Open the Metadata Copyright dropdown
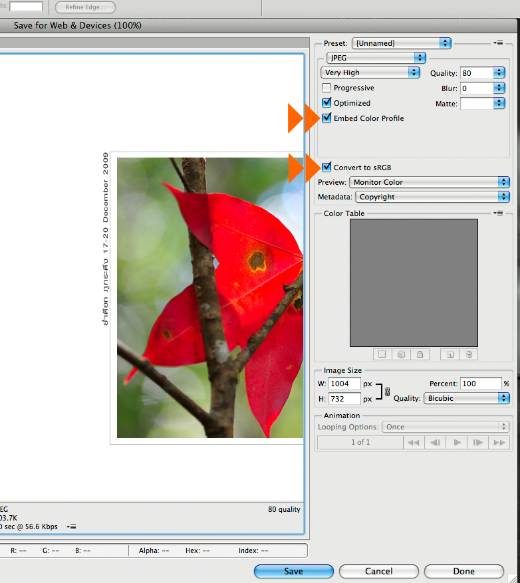The image size is (520, 583). point(432,197)
